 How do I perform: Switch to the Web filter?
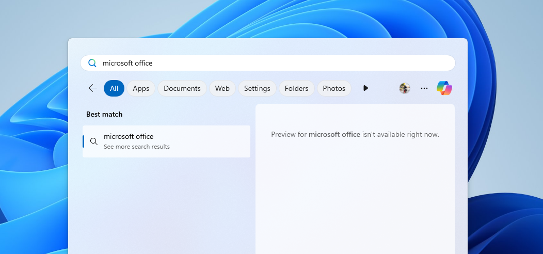(222, 88)
